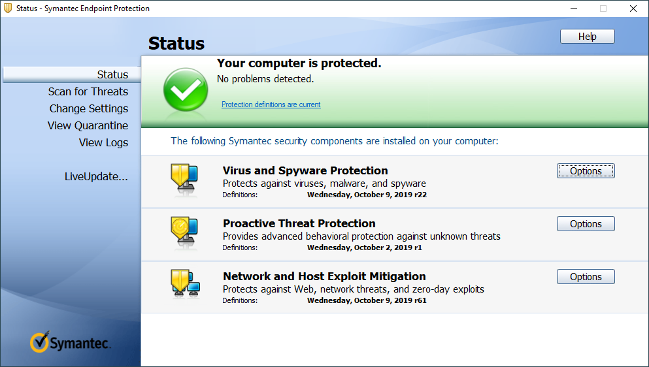Viewport: 649px width, 367px height.
Task: Click the green checkmark protection status icon
Action: click(x=185, y=89)
